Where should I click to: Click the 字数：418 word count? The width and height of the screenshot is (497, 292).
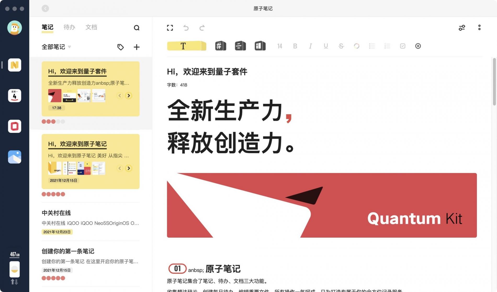tap(177, 85)
